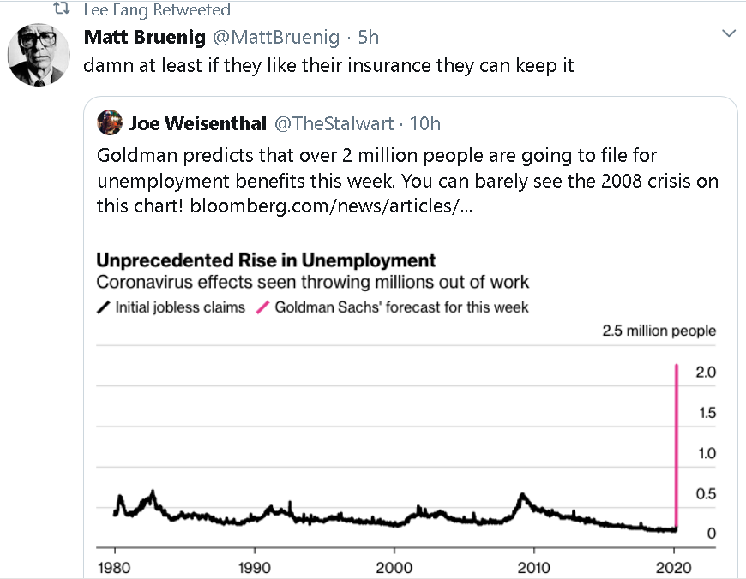Open the 5h tweet timestamp
746x579 pixels.
[x=368, y=37]
